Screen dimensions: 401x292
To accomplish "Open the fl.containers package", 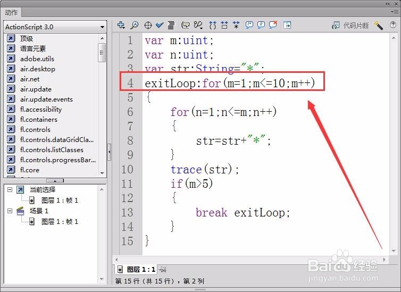I will pyautogui.click(x=39, y=120).
